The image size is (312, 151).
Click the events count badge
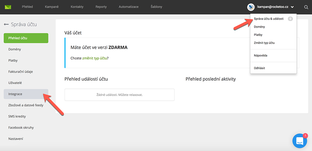pyautogui.click(x=290, y=19)
